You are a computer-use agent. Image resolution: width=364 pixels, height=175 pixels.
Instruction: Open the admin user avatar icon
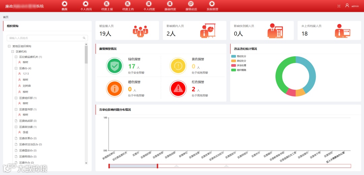click(x=347, y=6)
